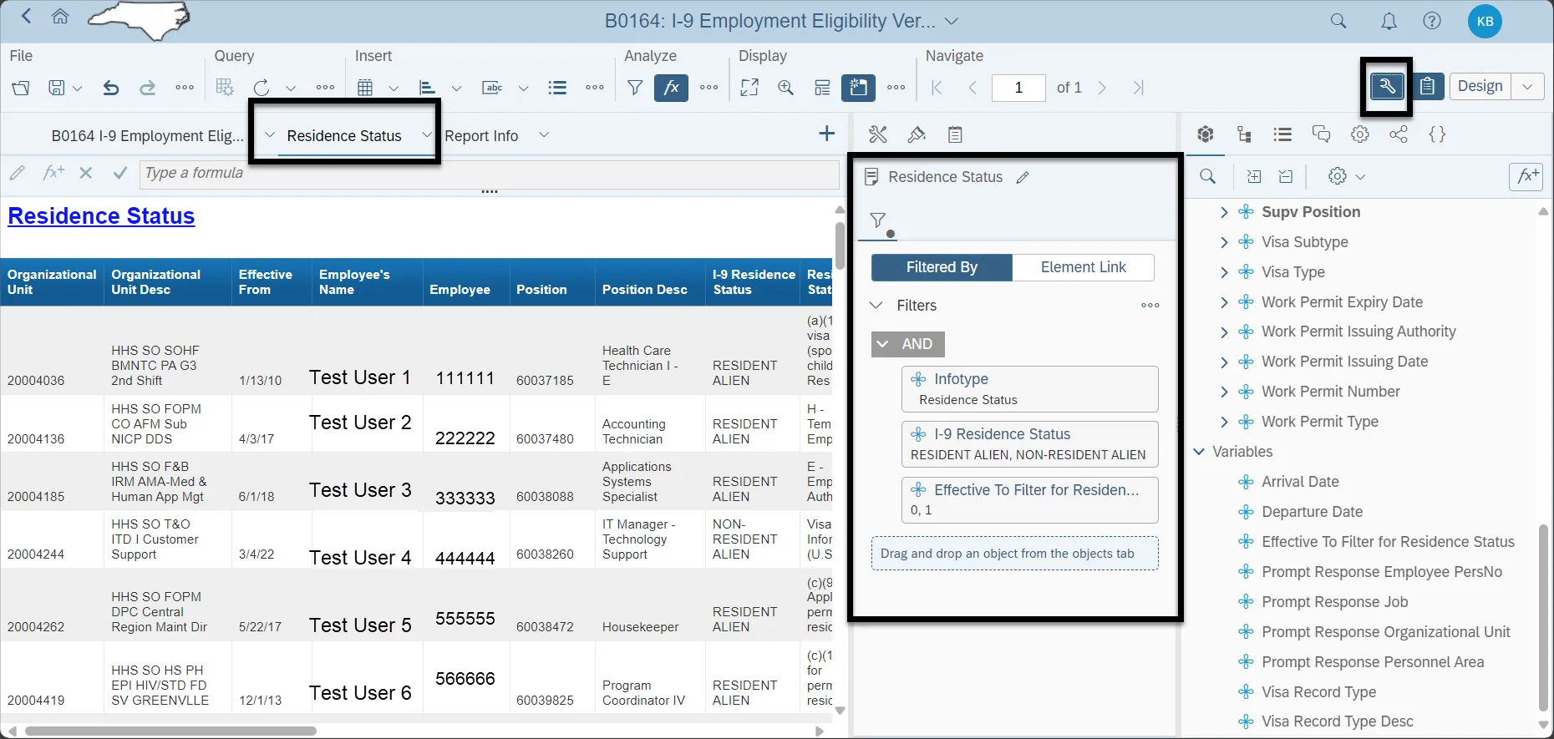This screenshot has height=739, width=1554.
Task: Expand the Work Permit Type object
Action: (x=1224, y=422)
